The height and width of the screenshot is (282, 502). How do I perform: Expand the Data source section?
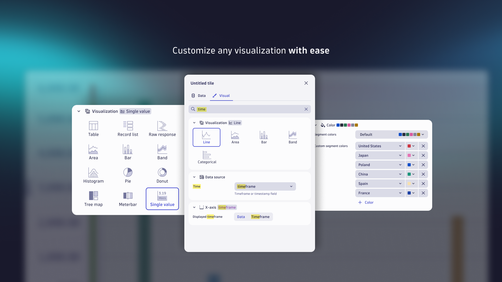tap(194, 177)
